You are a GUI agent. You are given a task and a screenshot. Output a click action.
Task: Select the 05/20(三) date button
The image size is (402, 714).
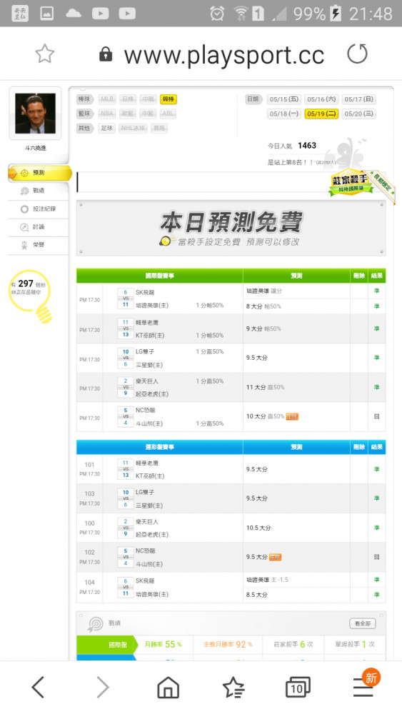click(358, 114)
